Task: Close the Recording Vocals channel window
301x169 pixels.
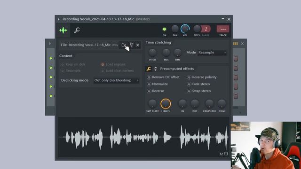Action: [229, 19]
